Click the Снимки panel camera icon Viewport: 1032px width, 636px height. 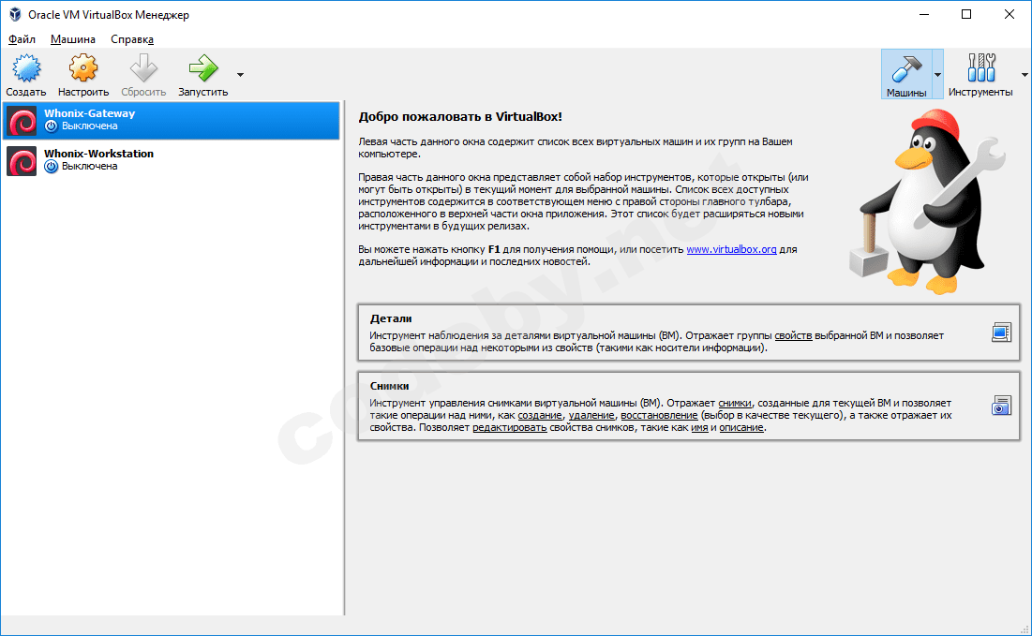1001,406
